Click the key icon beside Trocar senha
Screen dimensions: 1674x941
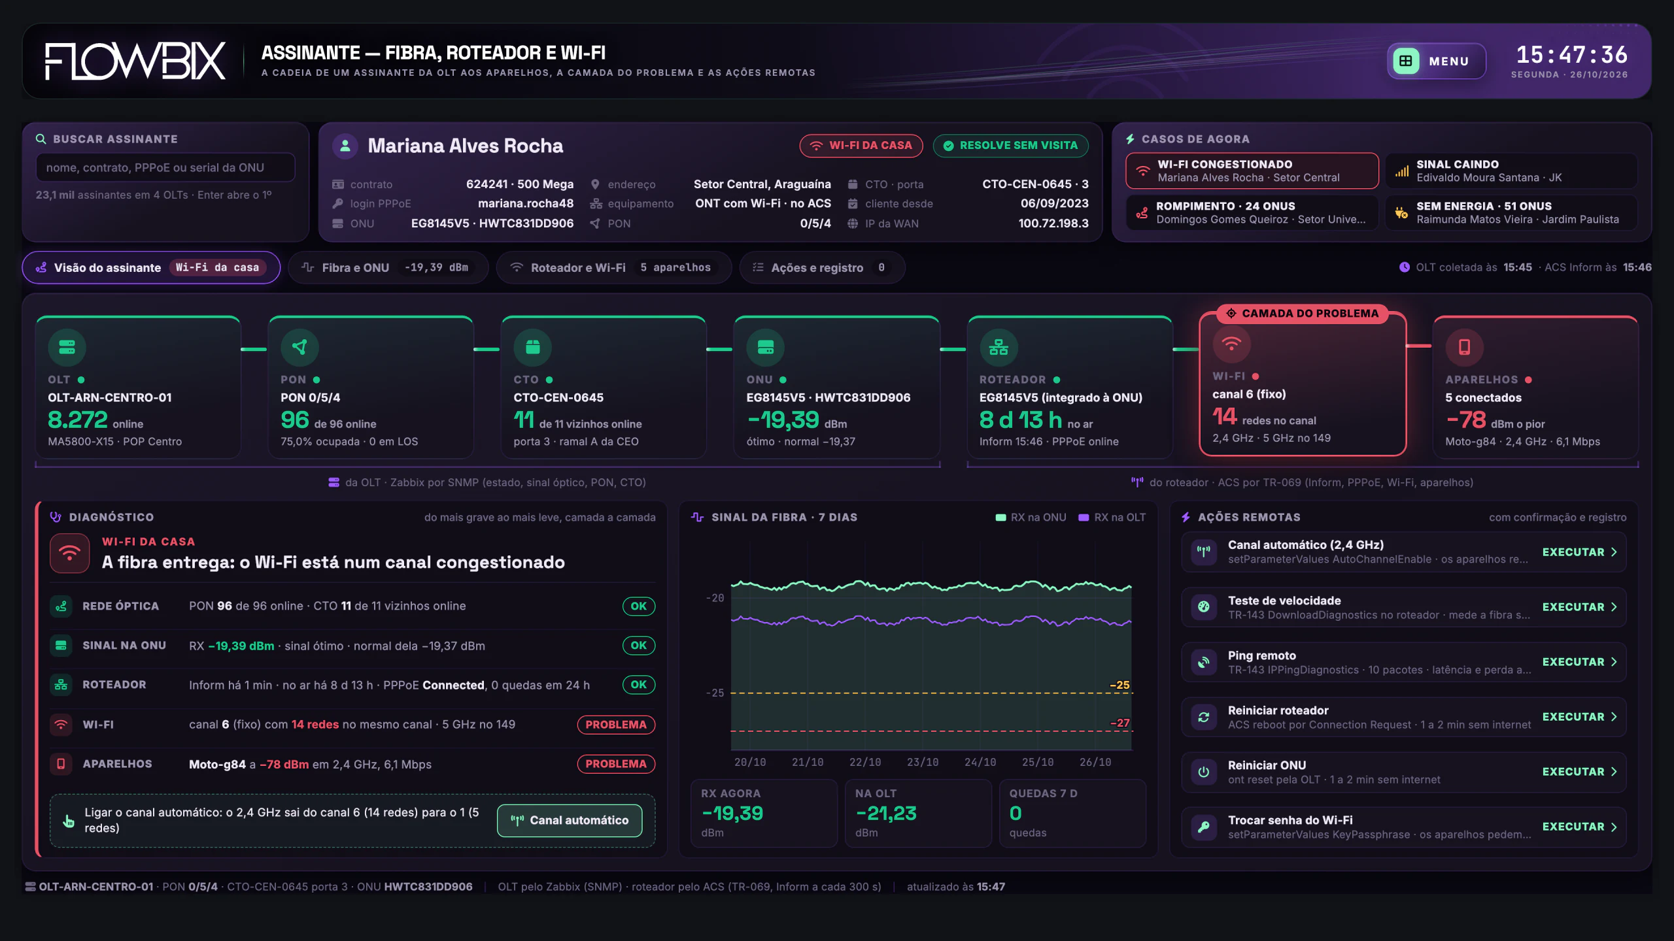coord(1203,827)
